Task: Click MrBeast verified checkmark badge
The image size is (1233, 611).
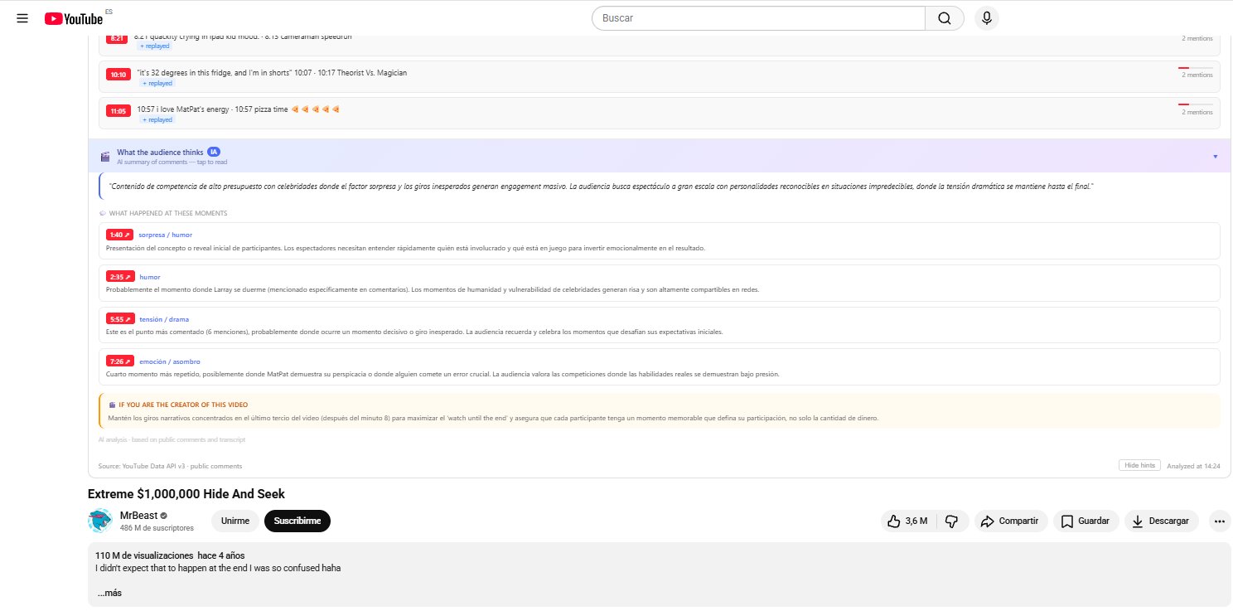Action: 163,516
